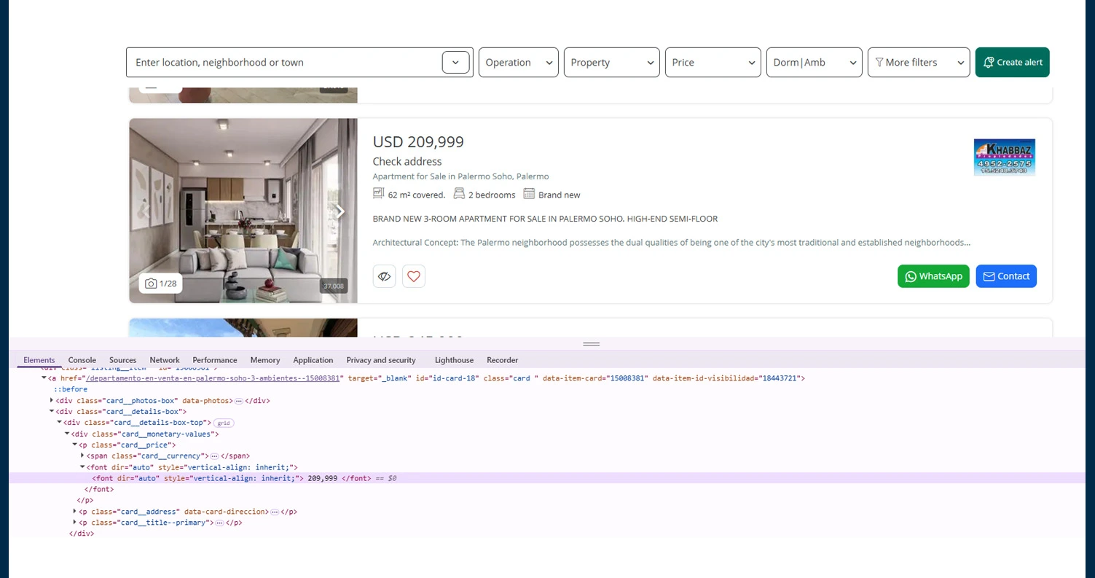The width and height of the screenshot is (1095, 578).
Task: Open the Property type dropdown
Action: 611,63
